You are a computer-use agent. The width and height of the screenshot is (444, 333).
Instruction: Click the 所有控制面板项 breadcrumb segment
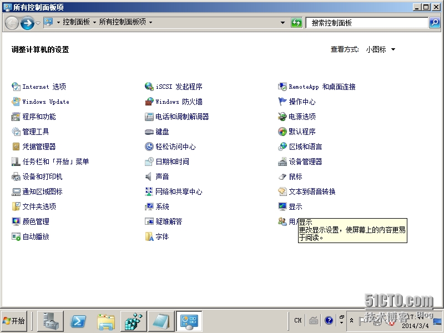[123, 22]
